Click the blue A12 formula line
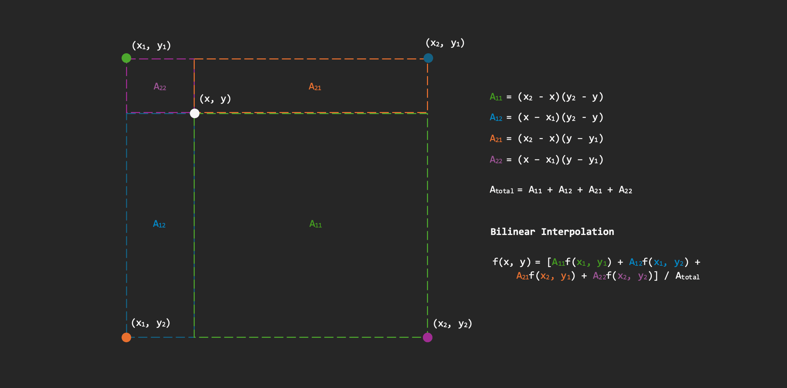This screenshot has width=787, height=388. click(546, 117)
